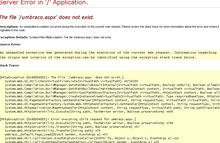
Task: Click the "Description:" label
Action: coord(9,27)
